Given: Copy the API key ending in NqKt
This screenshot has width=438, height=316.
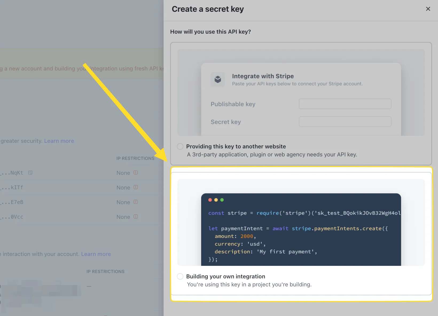Looking at the screenshot, I should click(x=30, y=173).
